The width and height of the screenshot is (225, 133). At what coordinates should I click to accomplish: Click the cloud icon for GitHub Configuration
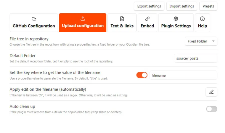click(34, 19)
